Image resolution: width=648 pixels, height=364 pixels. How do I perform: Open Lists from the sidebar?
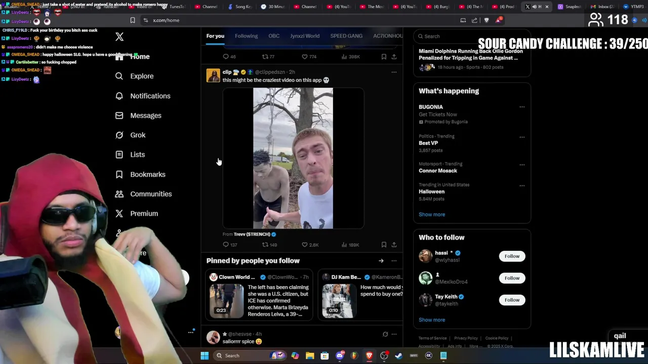pyautogui.click(x=130, y=155)
